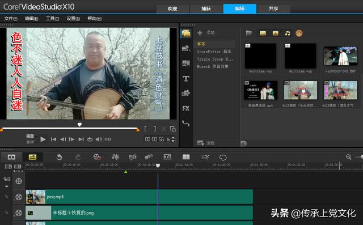Open the Graphic library icon
This screenshot has height=225, width=363.
click(x=186, y=93)
